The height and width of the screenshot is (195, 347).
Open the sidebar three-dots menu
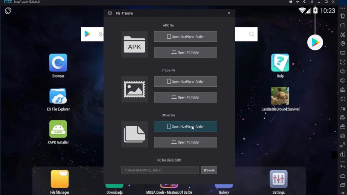[x=343, y=8]
